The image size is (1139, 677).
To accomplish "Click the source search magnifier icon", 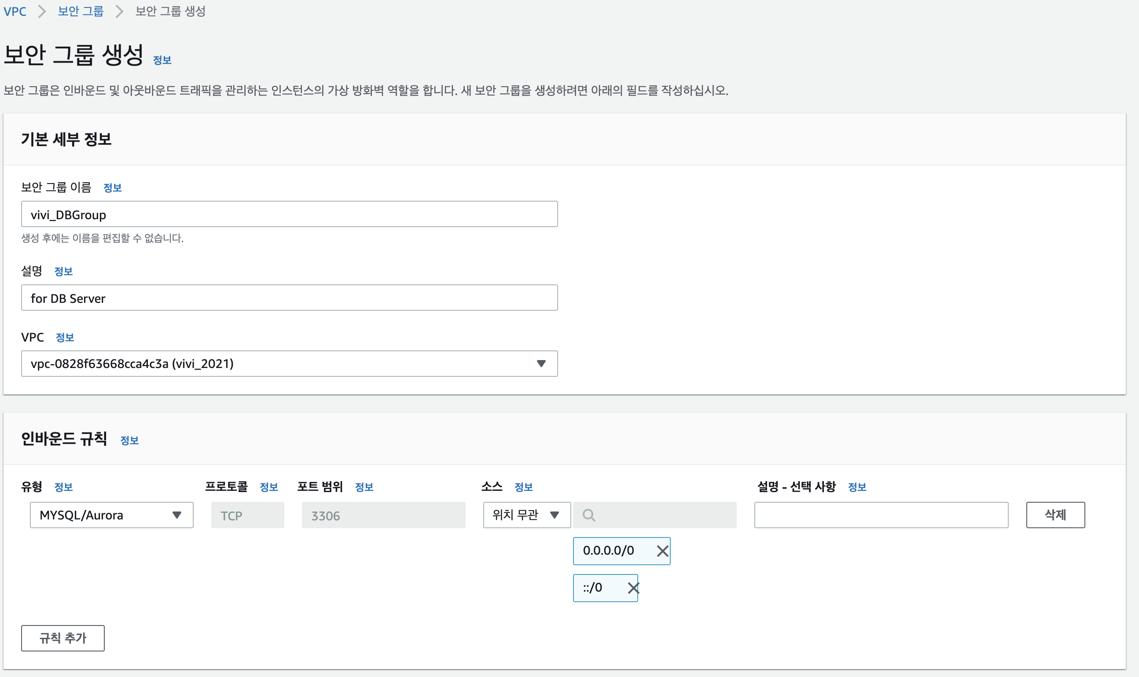I will tap(588, 515).
